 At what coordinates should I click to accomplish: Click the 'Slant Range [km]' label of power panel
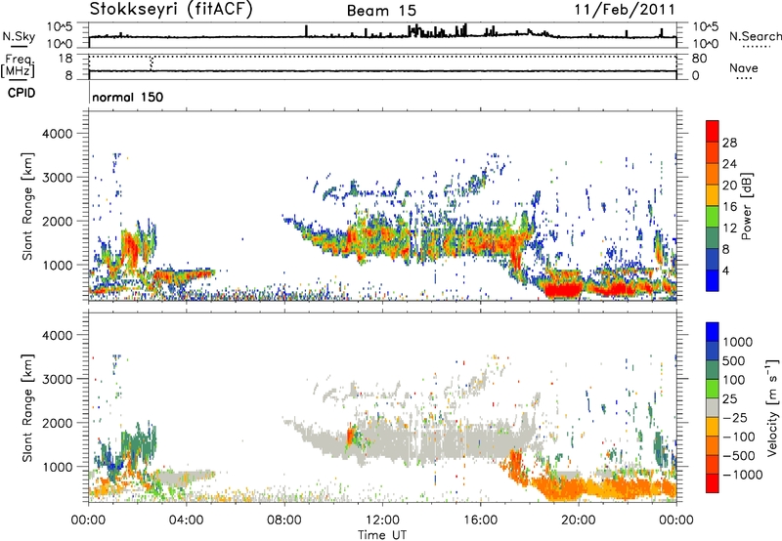click(x=28, y=206)
